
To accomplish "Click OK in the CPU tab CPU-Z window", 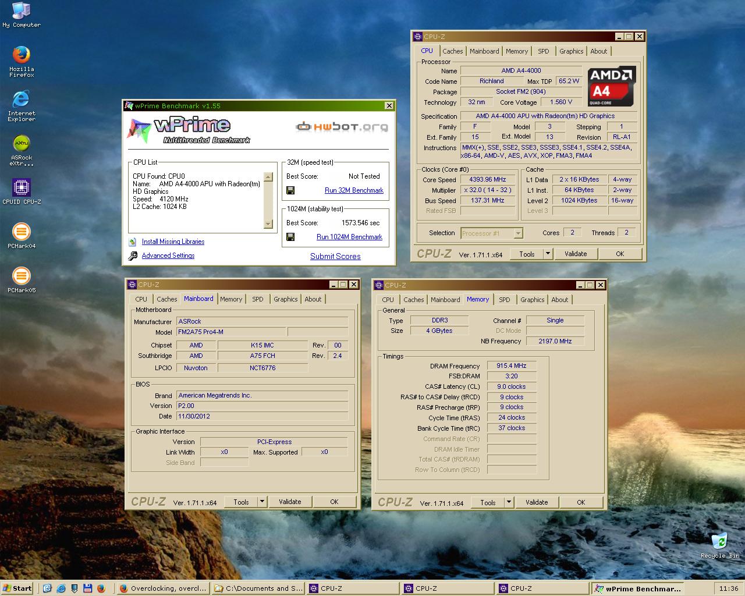I will click(x=620, y=254).
